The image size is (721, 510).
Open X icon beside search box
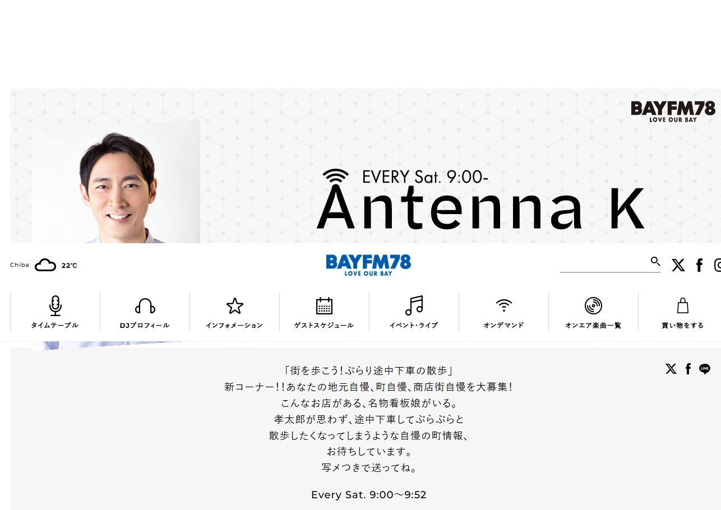tap(678, 265)
